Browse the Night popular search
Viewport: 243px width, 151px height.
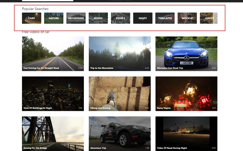[x=143, y=18]
